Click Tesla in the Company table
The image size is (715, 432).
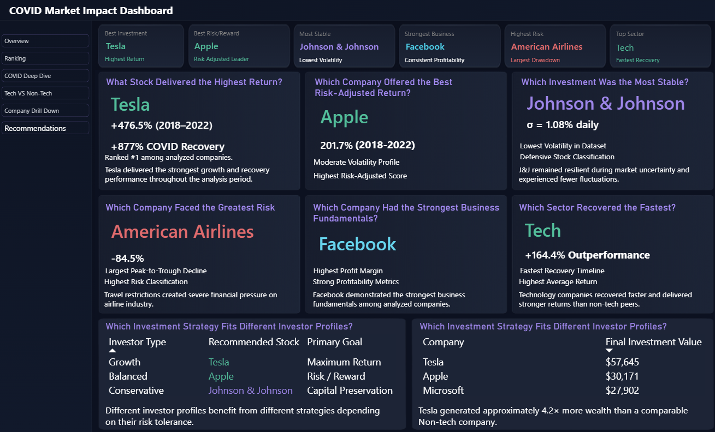(433, 362)
